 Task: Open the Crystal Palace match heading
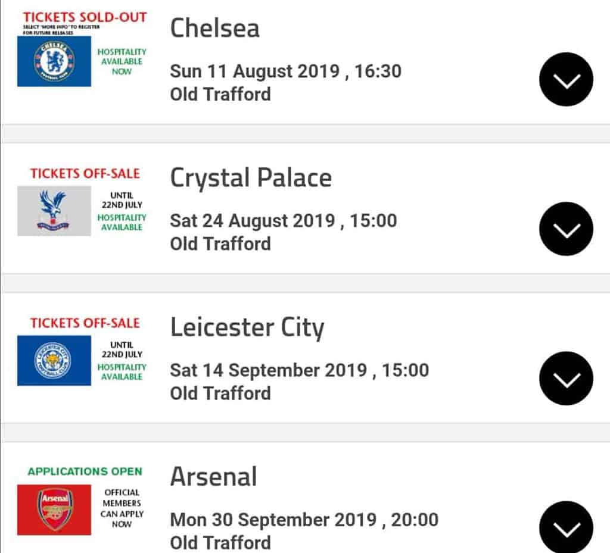251,177
